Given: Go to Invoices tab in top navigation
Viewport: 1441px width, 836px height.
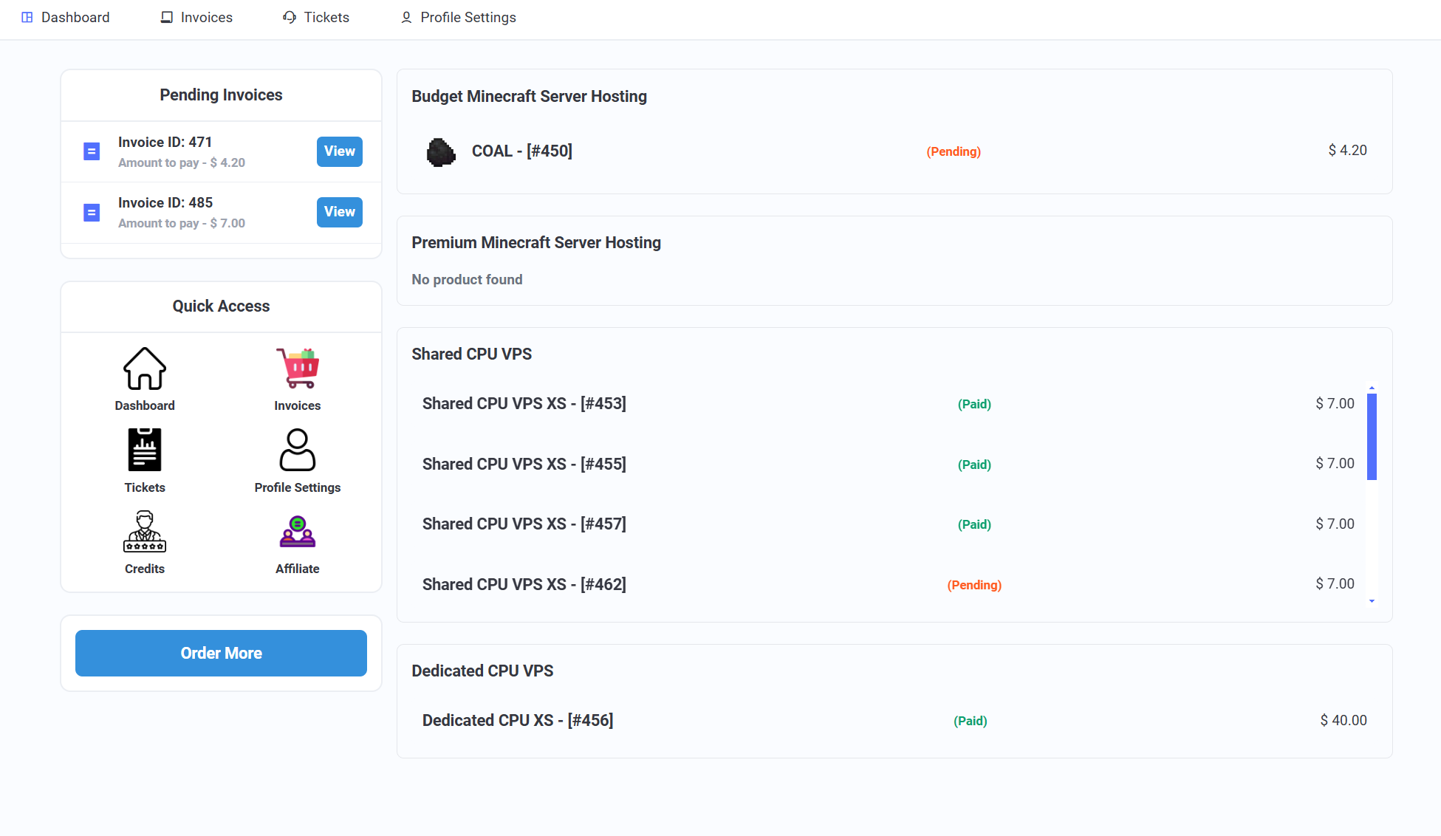Looking at the screenshot, I should click(x=196, y=17).
